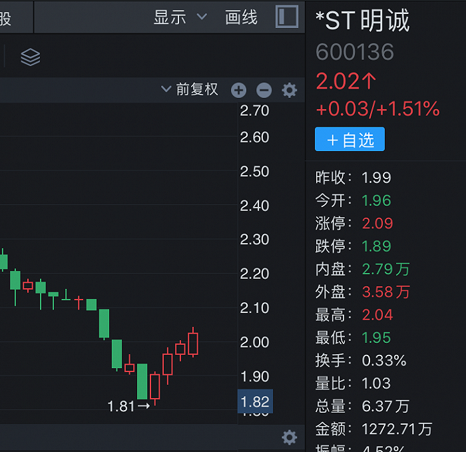
Task: Click 量比 value 1.03
Action: coord(376,383)
